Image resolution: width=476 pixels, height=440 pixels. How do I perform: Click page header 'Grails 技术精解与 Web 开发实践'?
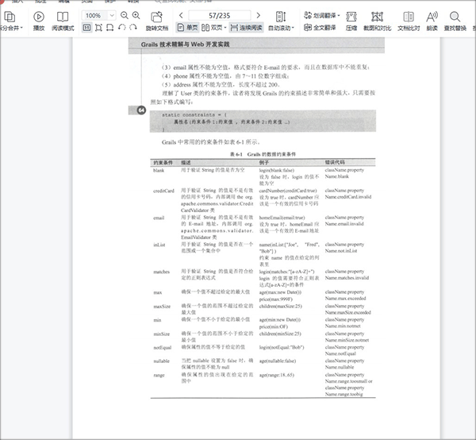185,44
